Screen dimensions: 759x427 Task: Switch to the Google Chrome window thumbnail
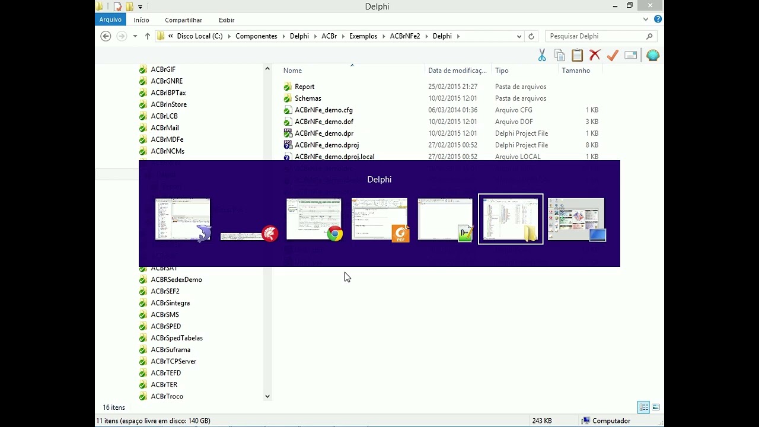314,219
